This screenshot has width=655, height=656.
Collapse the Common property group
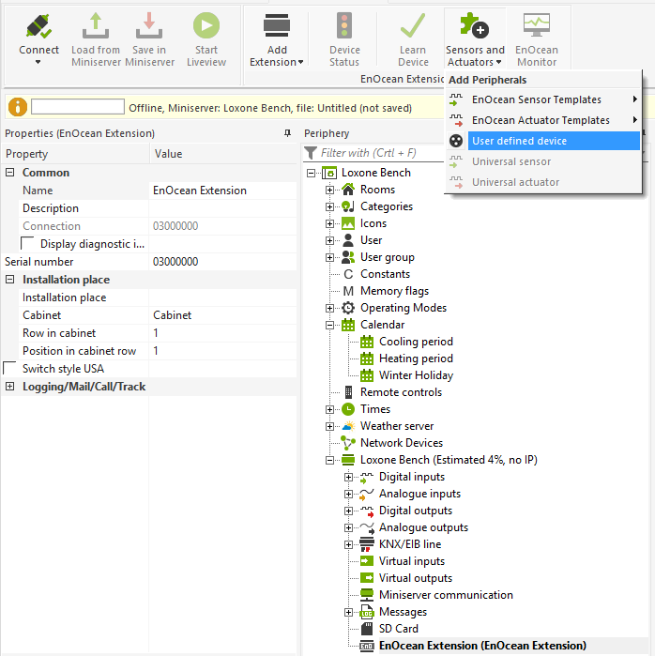pyautogui.click(x=10, y=173)
